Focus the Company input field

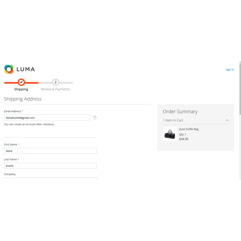pyautogui.click(x=50, y=178)
